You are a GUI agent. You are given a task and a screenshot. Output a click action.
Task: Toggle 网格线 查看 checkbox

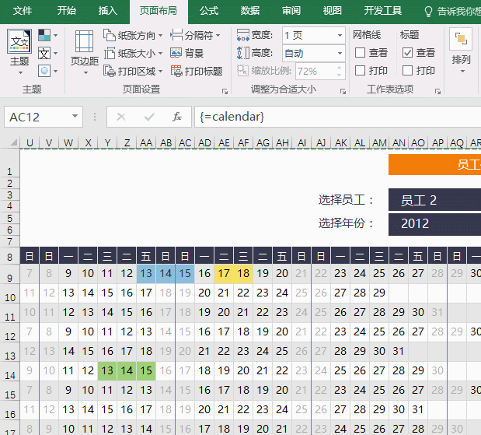click(360, 53)
